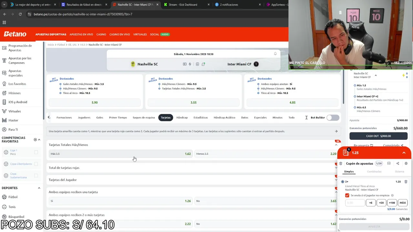Collapse the Deportes sidebar section

(39, 188)
